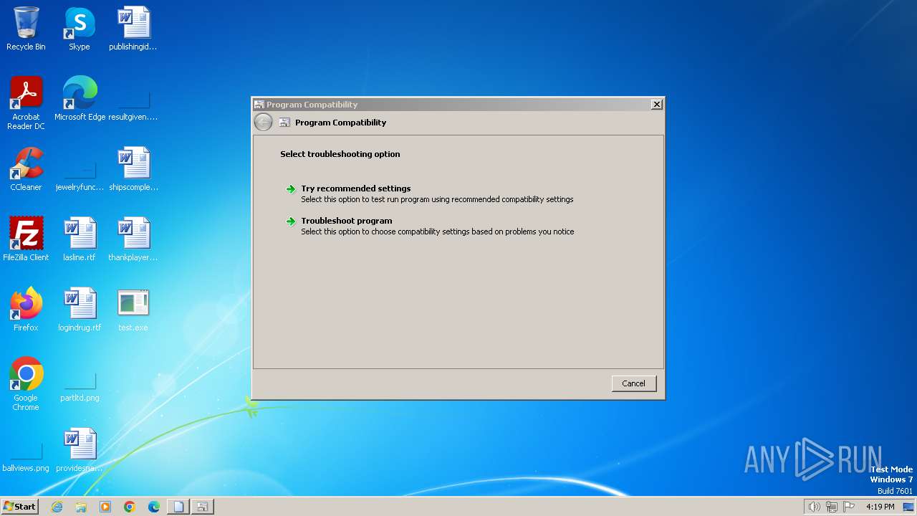Switch to blank document taskbar window
Screen dimensions: 917x516
[x=178, y=507]
